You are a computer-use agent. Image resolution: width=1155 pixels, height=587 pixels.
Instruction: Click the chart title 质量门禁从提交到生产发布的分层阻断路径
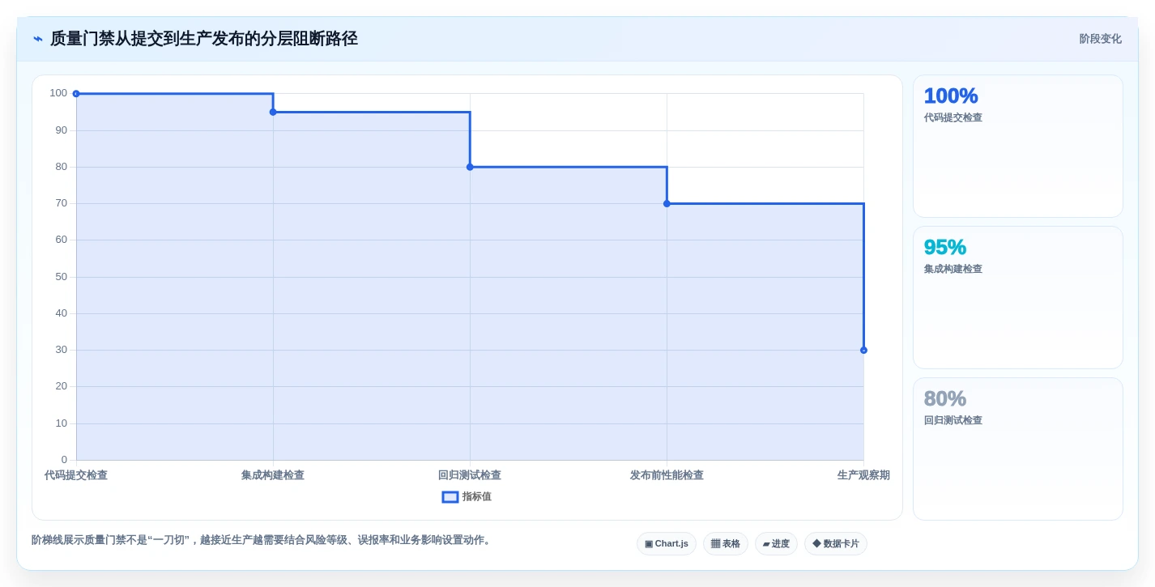click(204, 39)
